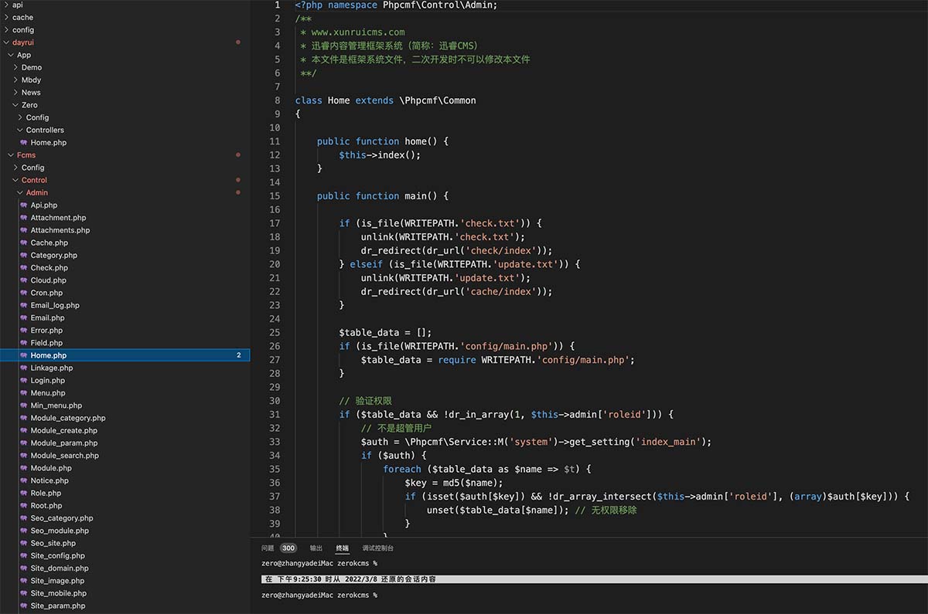This screenshot has width=928, height=614.
Task: Click the Home.php badge showing 2
Action: click(x=239, y=355)
